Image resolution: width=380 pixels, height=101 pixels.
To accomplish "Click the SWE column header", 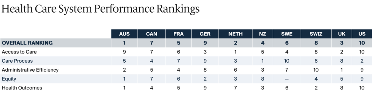I will [x=287, y=34].
